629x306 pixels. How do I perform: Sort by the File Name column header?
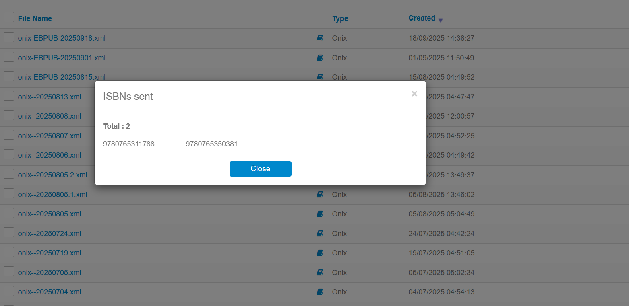35,18
